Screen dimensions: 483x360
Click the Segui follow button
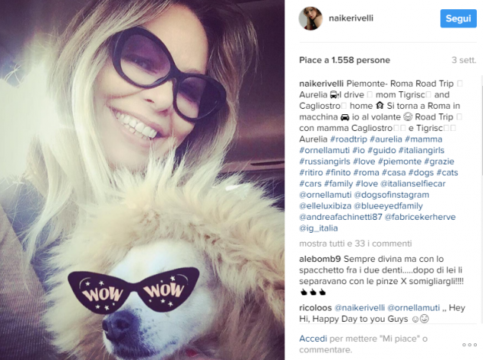(x=458, y=18)
